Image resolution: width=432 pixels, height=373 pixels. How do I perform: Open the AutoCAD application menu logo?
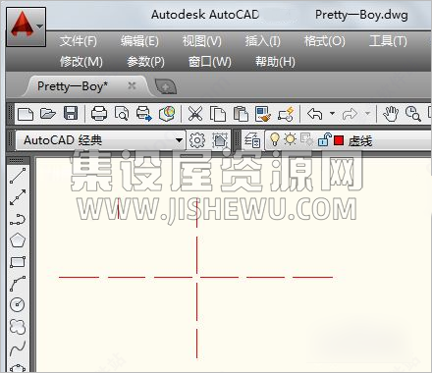(x=22, y=25)
